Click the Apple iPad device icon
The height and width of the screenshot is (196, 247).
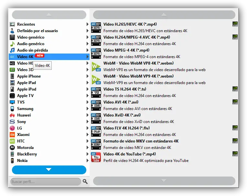12,83
